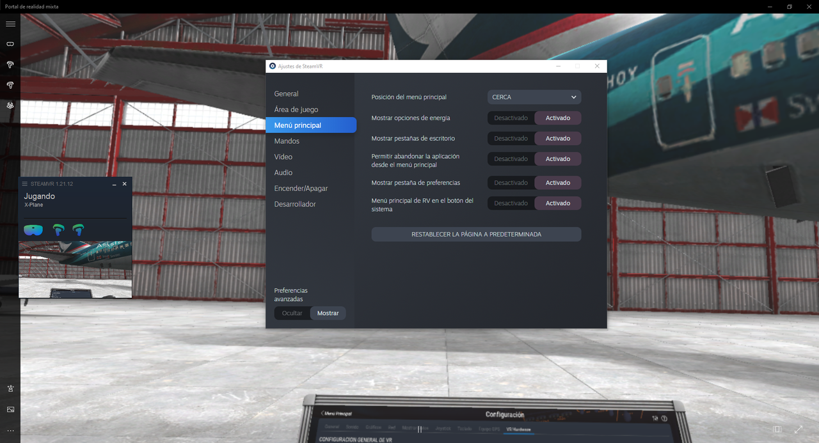
Task: Click the person icon near portal sidebar bottom
Action: pos(10,389)
